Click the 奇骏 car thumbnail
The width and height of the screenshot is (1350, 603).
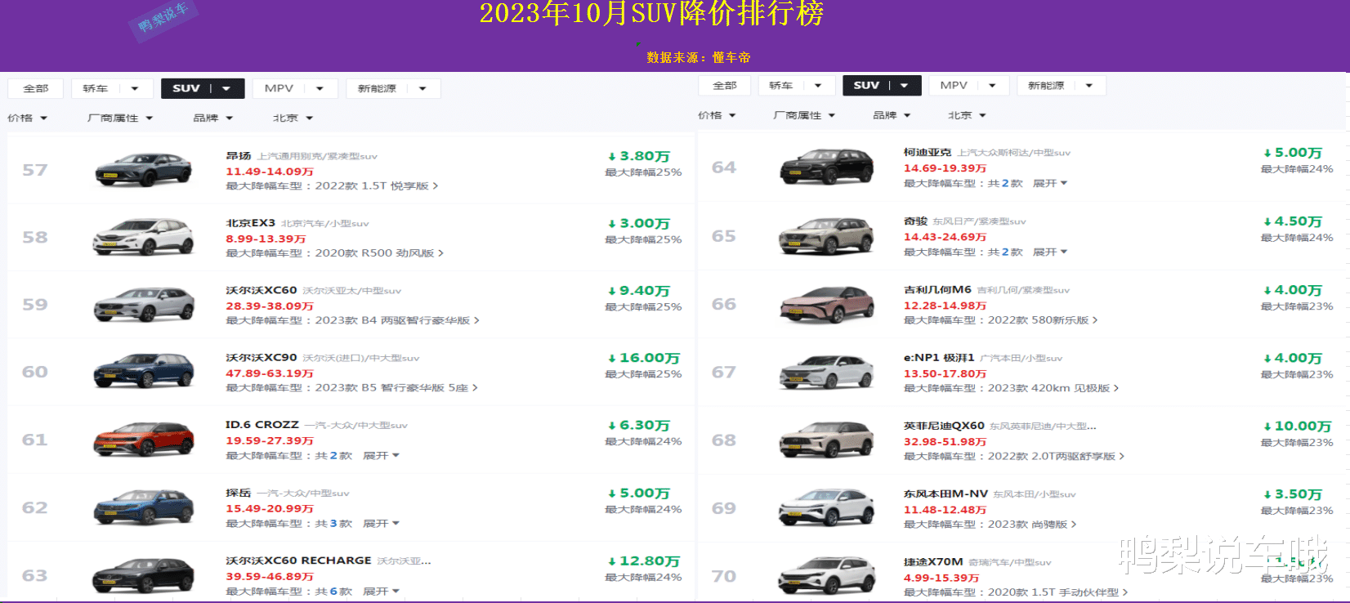[x=827, y=236]
